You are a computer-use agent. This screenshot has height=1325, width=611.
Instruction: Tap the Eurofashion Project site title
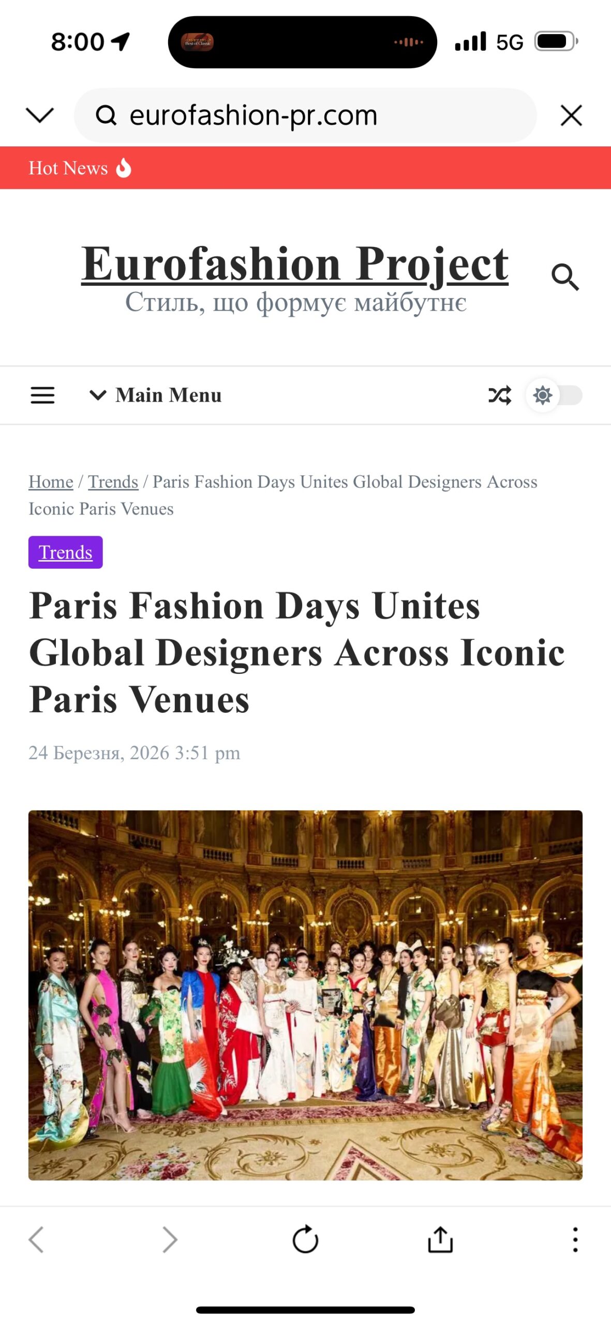tap(295, 263)
